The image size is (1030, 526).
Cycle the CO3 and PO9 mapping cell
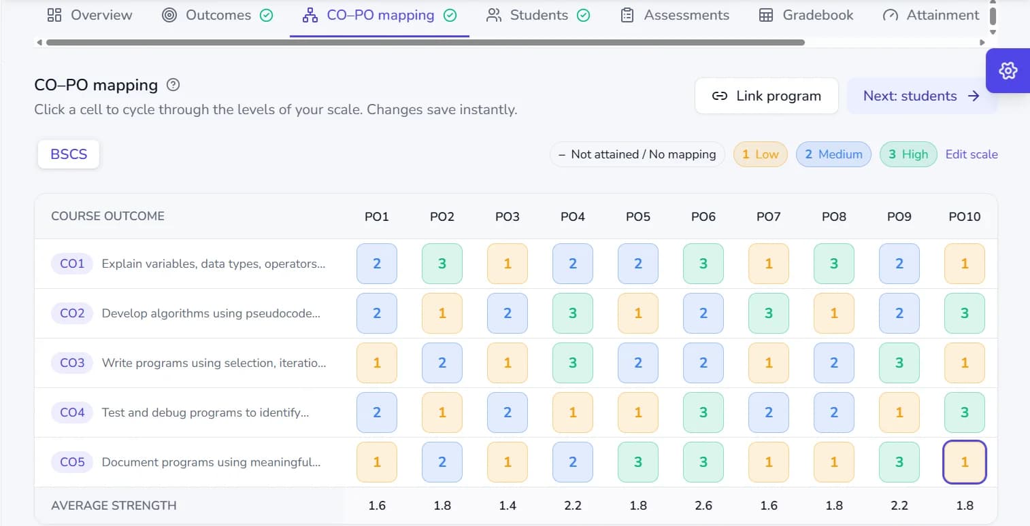point(899,363)
